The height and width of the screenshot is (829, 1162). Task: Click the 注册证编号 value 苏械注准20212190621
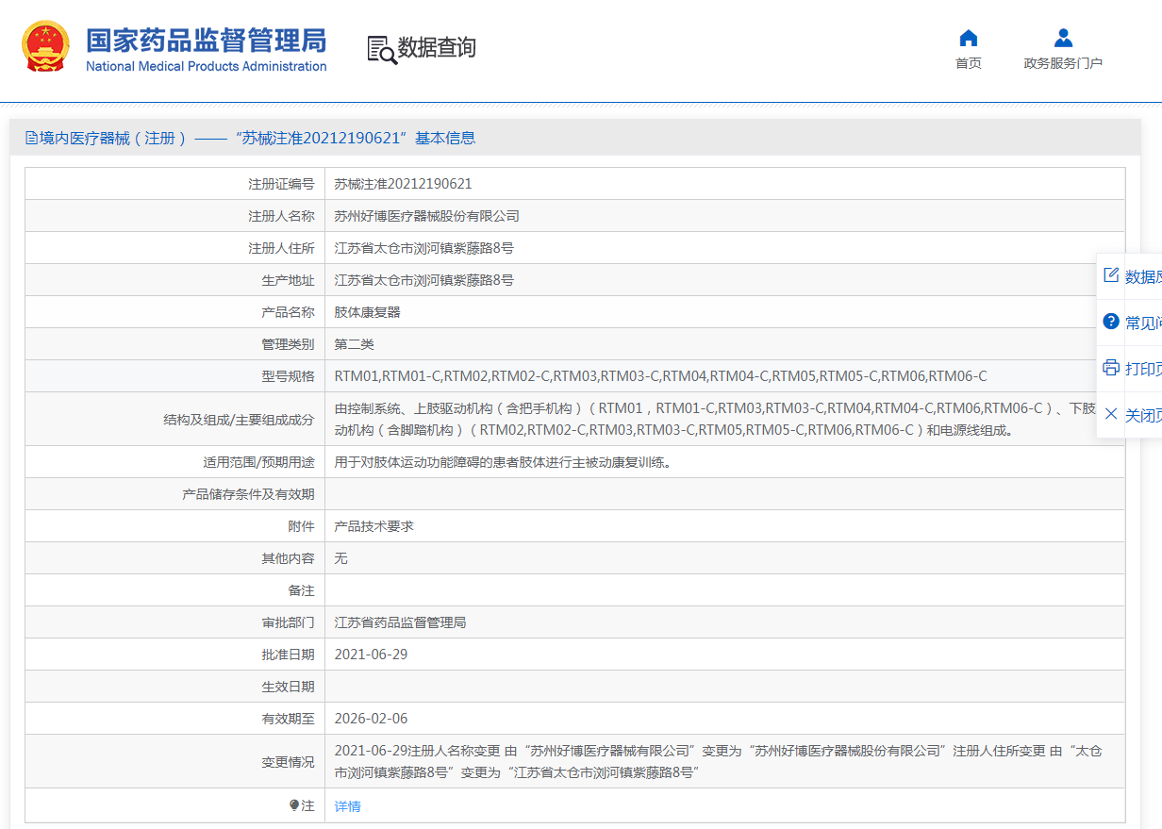point(403,184)
